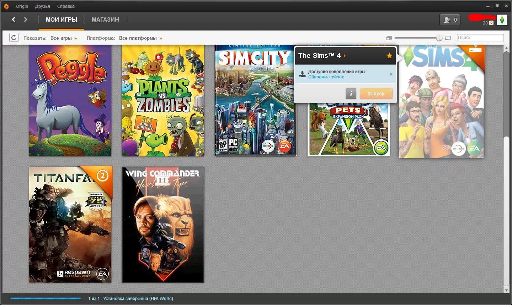Expand the Все платформы dropdown
The image size is (512, 305).
click(140, 38)
